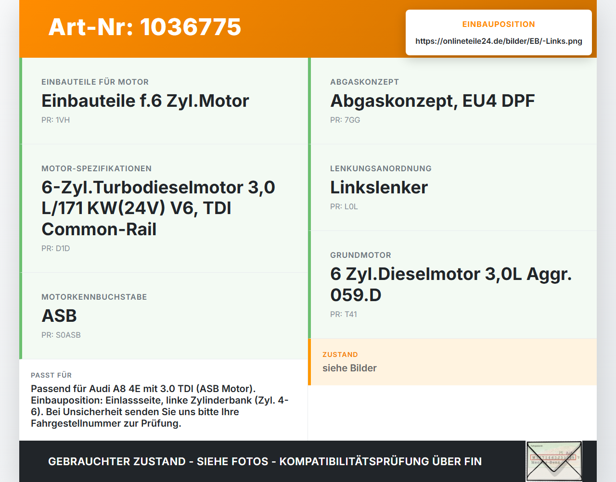Click the MOTOR-SPEZIFIKATIONEN label
The height and width of the screenshot is (482, 616).
[x=96, y=168]
